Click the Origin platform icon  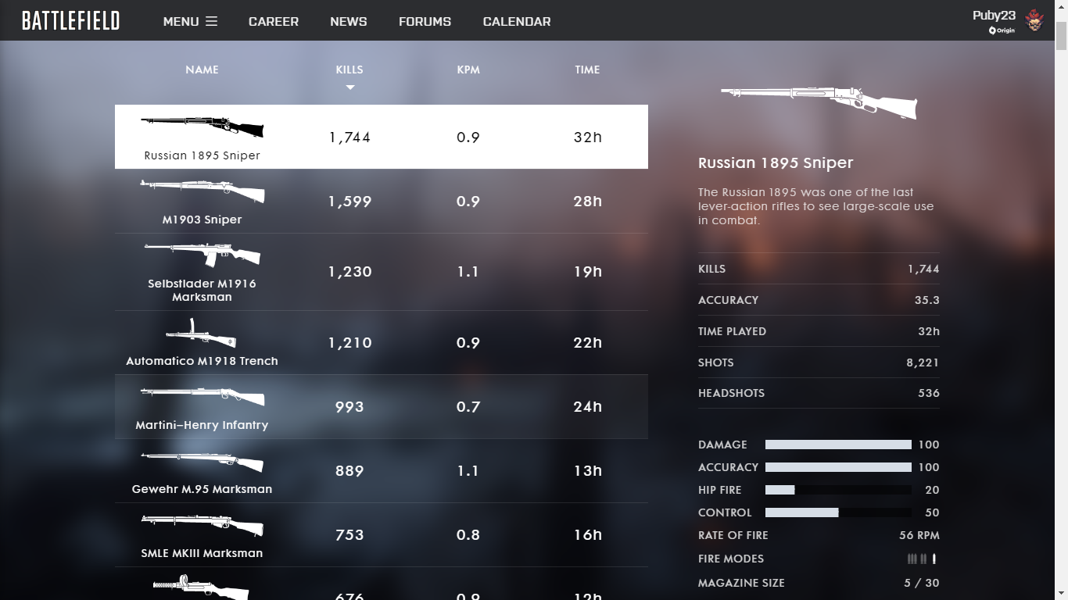[1002, 30]
